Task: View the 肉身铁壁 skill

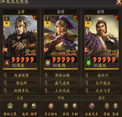Action: tap(20, 76)
